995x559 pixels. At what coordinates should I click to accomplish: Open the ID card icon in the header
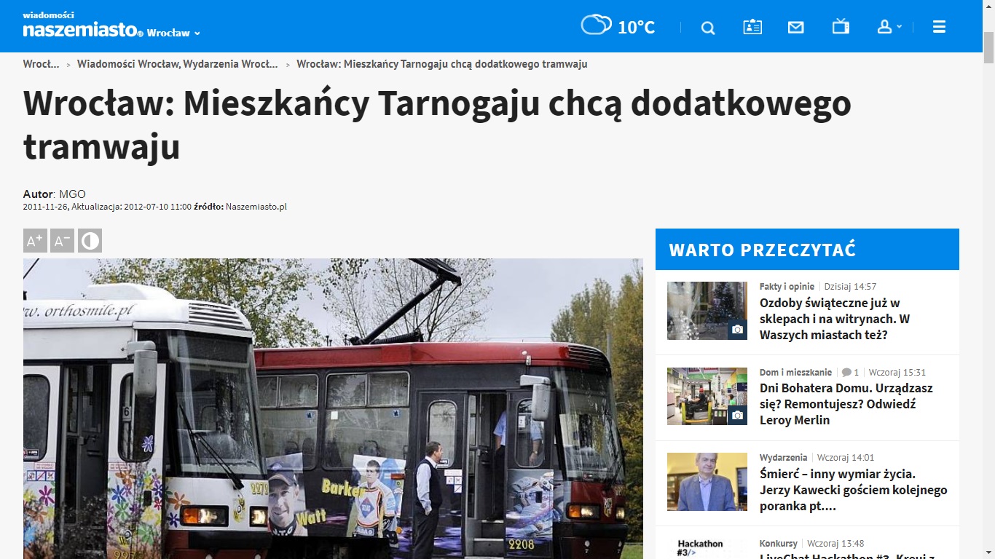752,27
